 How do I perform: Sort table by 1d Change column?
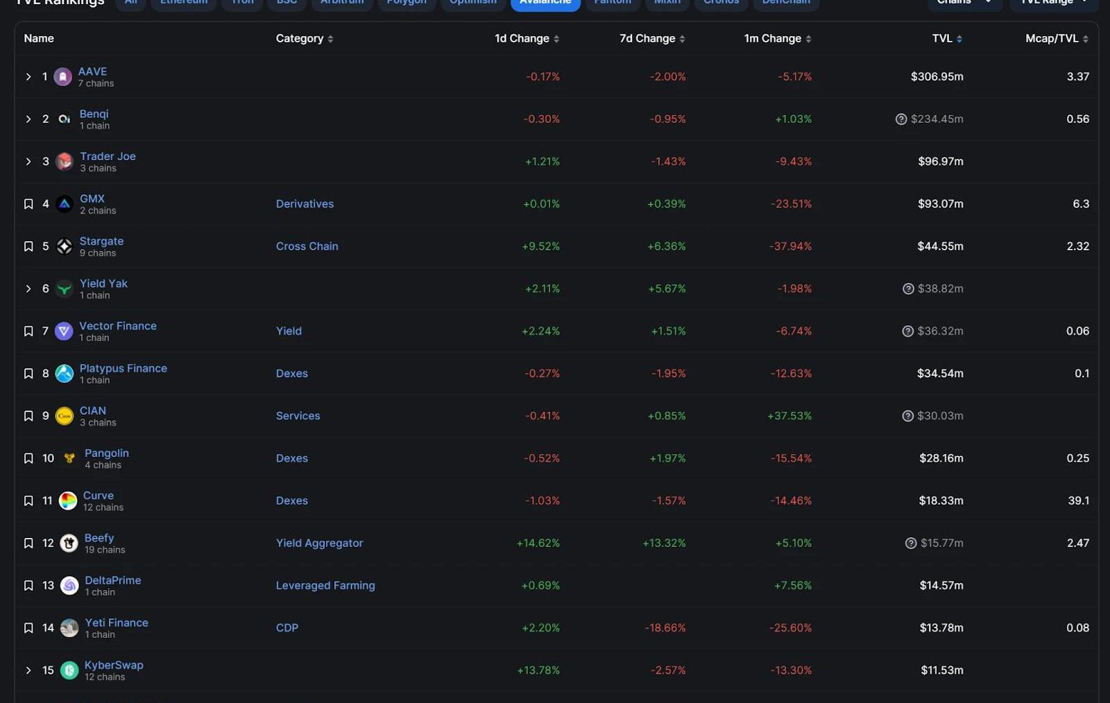point(527,39)
